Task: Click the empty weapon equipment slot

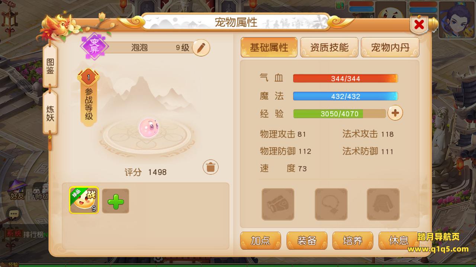Action: (x=278, y=204)
